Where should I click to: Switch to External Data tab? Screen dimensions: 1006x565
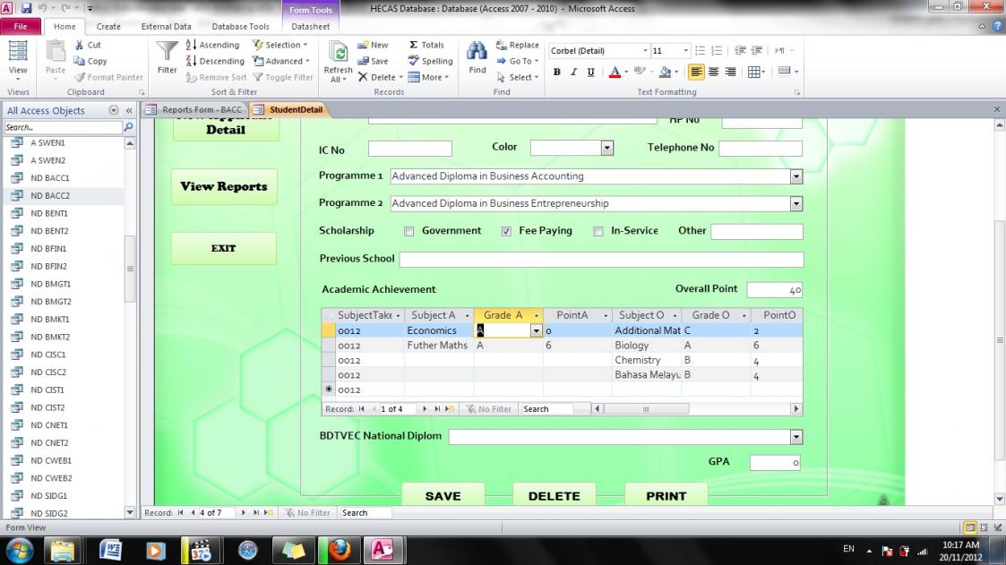[166, 26]
